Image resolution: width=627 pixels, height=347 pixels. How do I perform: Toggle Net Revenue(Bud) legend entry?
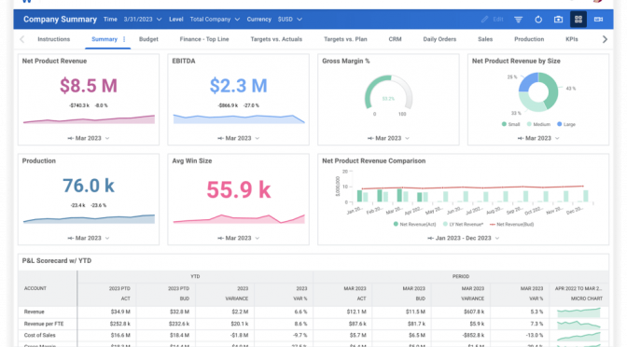pos(511,224)
